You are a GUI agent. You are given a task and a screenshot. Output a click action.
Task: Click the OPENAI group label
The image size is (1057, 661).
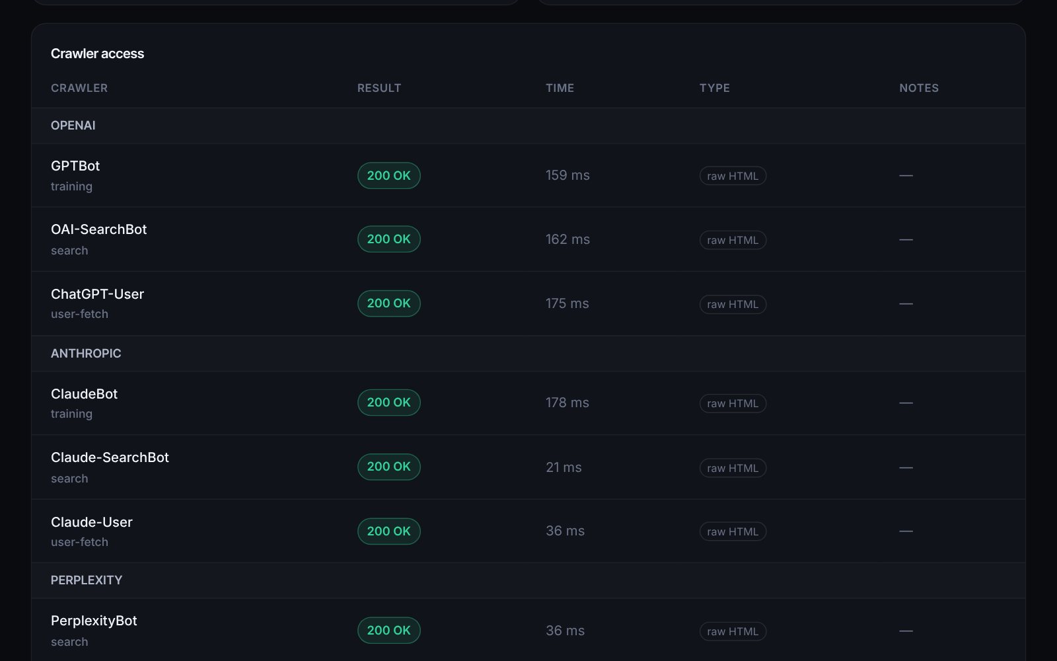(x=73, y=126)
